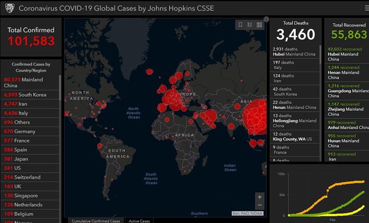This screenshot has height=223, width=369.
Task: Select 241 US row
Action: [30, 168]
